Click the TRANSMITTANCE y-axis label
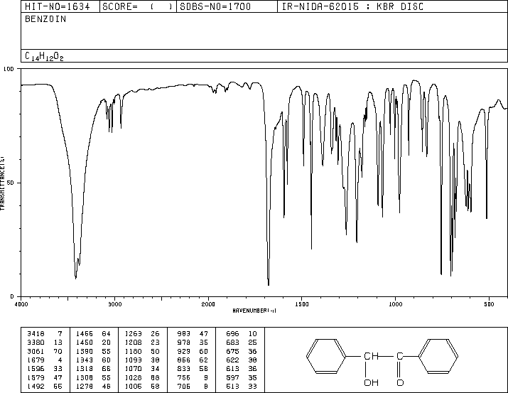This screenshot has width=508, height=393. point(4,182)
